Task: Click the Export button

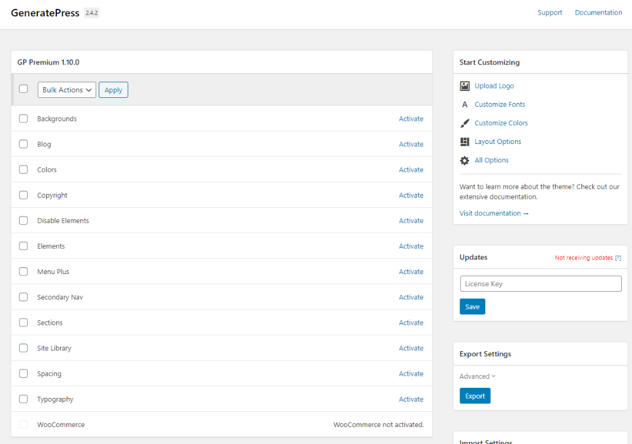Action: click(475, 395)
